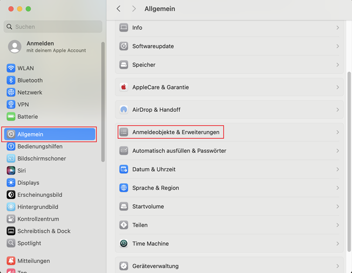Click the main pane vertical scrollbar
This screenshot has height=273, width=352.
pos(349,162)
